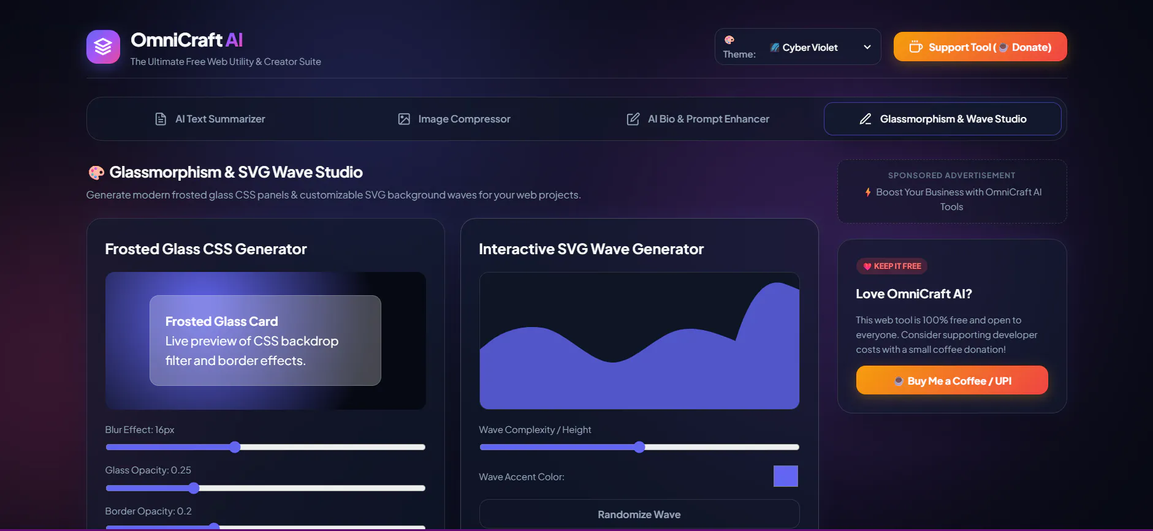Open the Wave Accent Color swatch
This screenshot has width=1153, height=531.
786,476
